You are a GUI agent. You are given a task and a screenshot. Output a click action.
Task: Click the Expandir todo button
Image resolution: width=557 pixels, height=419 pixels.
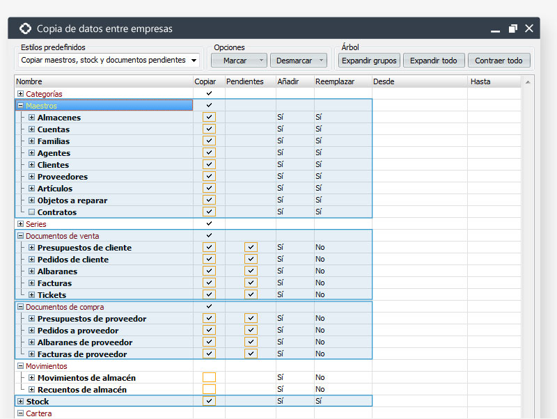(433, 61)
